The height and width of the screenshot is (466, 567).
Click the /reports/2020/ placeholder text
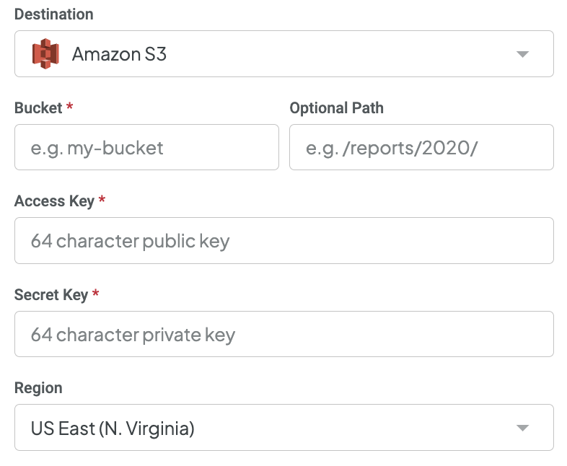410,148
